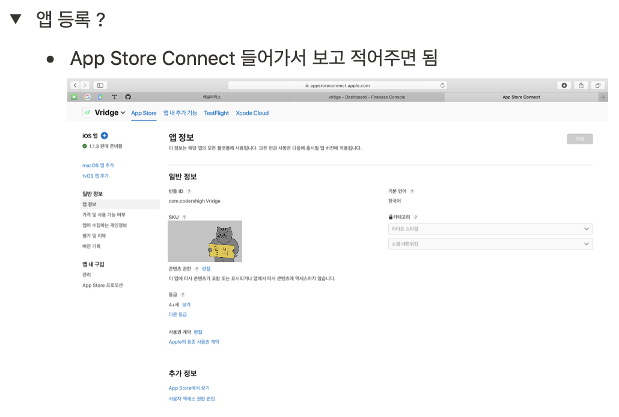Image resolution: width=619 pixels, height=417 pixels.
Task: Show help for 번들 ID
Action: (189, 191)
